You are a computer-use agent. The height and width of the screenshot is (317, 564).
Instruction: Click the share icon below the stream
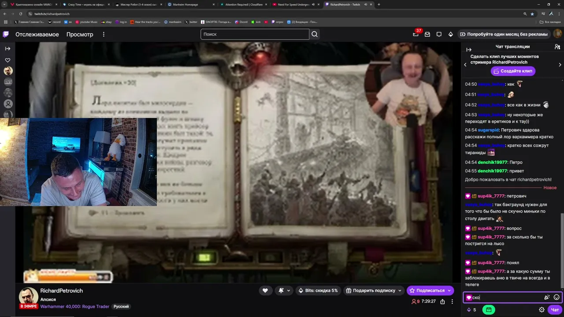(442, 302)
